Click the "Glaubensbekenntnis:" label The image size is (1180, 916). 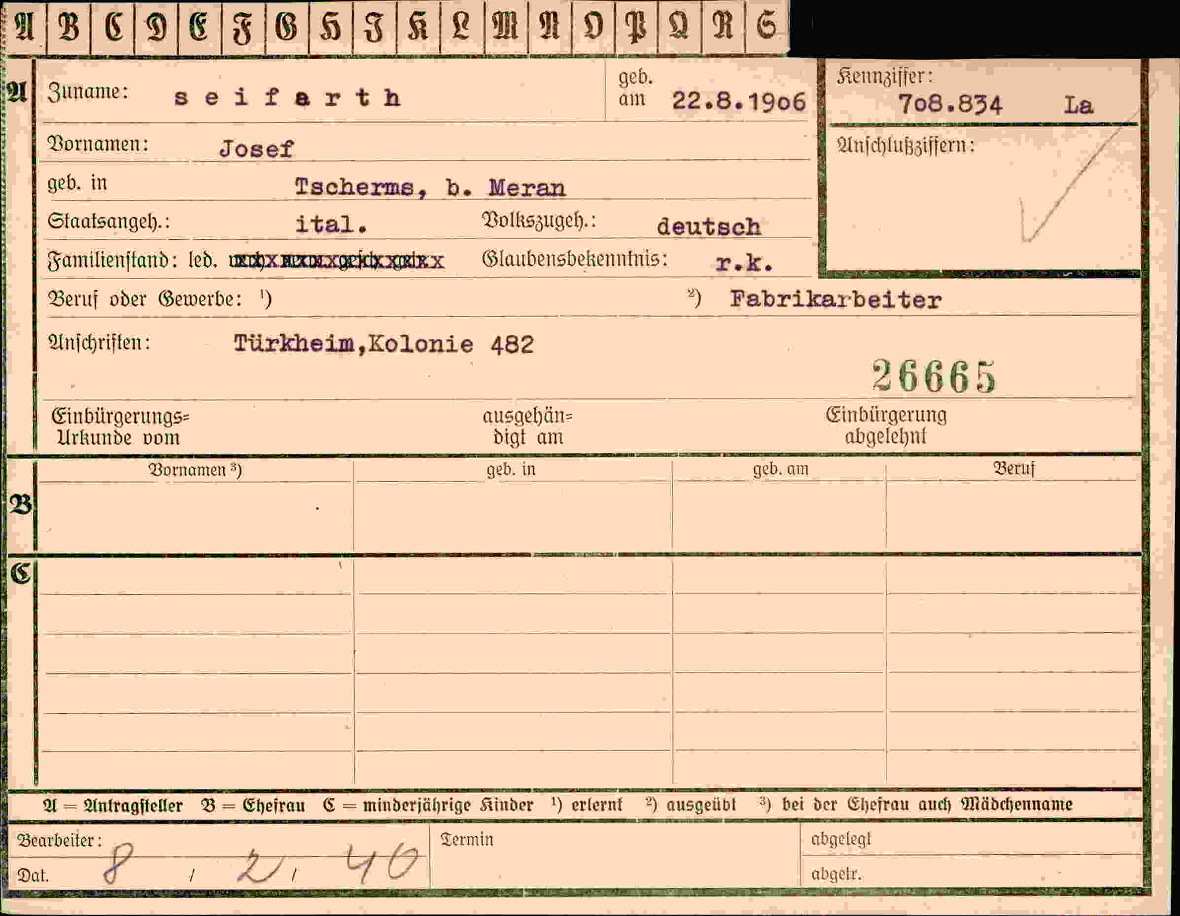(x=575, y=260)
